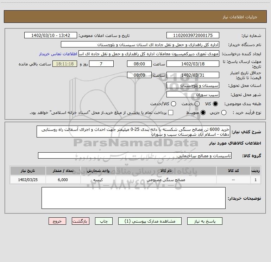Open مشاهده مدارک پیوستی (1) button

click(150, 221)
